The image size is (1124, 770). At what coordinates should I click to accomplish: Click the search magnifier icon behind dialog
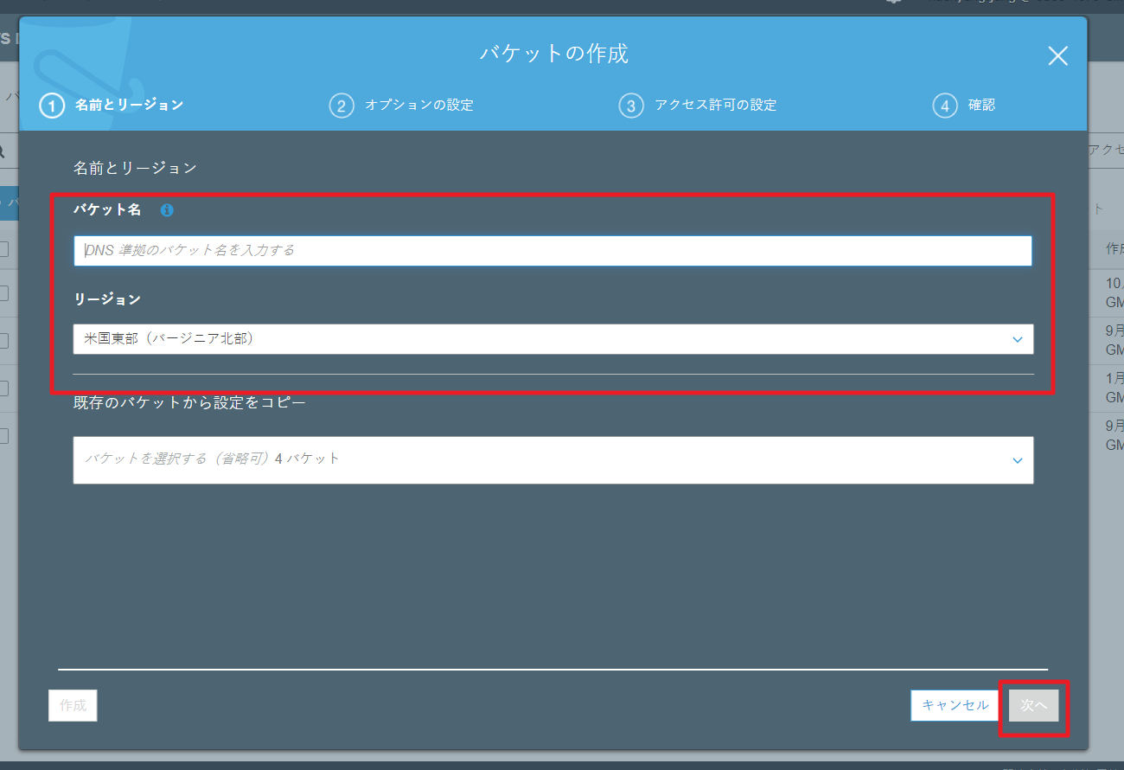pyautogui.click(x=3, y=151)
